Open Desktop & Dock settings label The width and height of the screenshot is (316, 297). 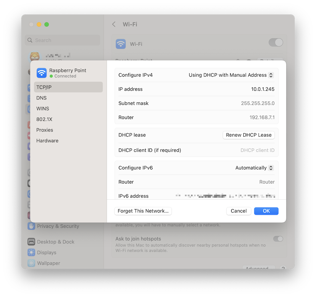click(x=56, y=242)
